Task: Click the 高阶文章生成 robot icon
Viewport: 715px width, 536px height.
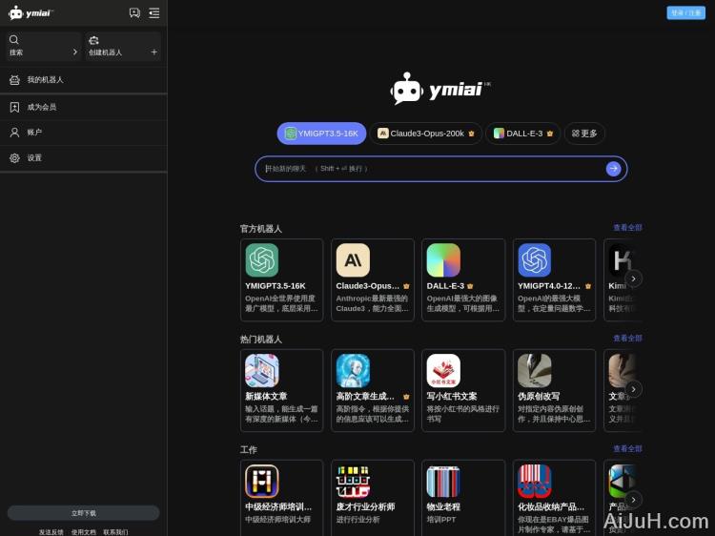Action: point(353,371)
